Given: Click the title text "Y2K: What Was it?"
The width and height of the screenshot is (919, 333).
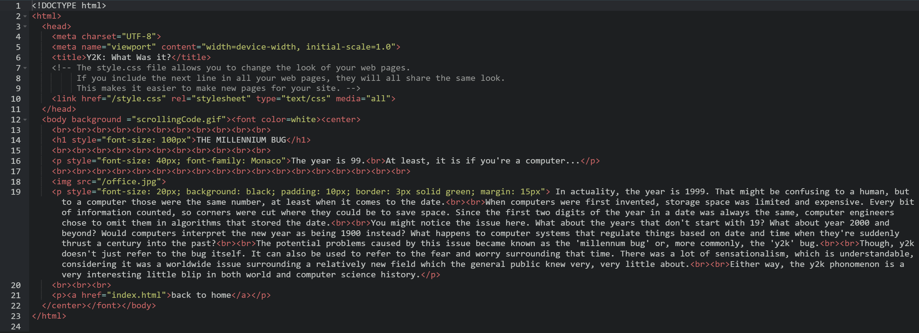Looking at the screenshot, I should point(129,57).
